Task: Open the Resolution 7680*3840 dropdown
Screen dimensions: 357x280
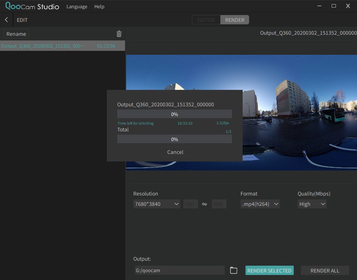Action: pyautogui.click(x=157, y=204)
